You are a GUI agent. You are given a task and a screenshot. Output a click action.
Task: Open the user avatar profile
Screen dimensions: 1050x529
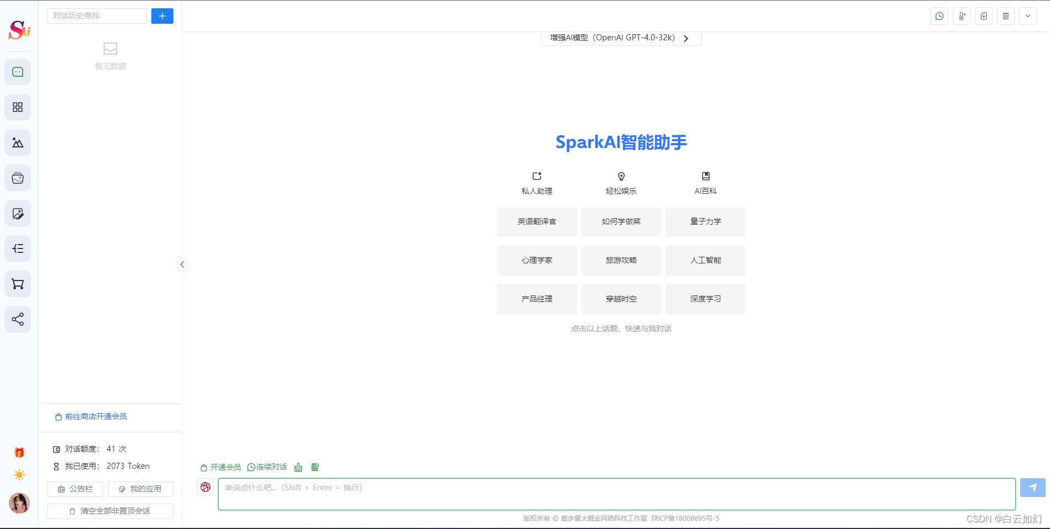tap(19, 503)
